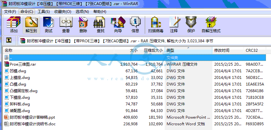Click the size value 409,600
The width and height of the screenshot is (271, 130).
pos(131,117)
